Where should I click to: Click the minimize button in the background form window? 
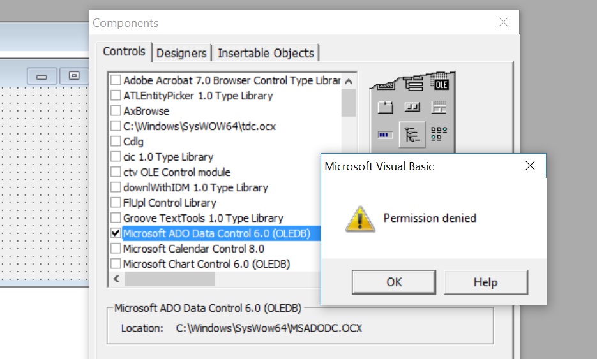42,77
